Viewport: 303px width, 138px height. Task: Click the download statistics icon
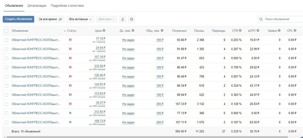pos(123,19)
